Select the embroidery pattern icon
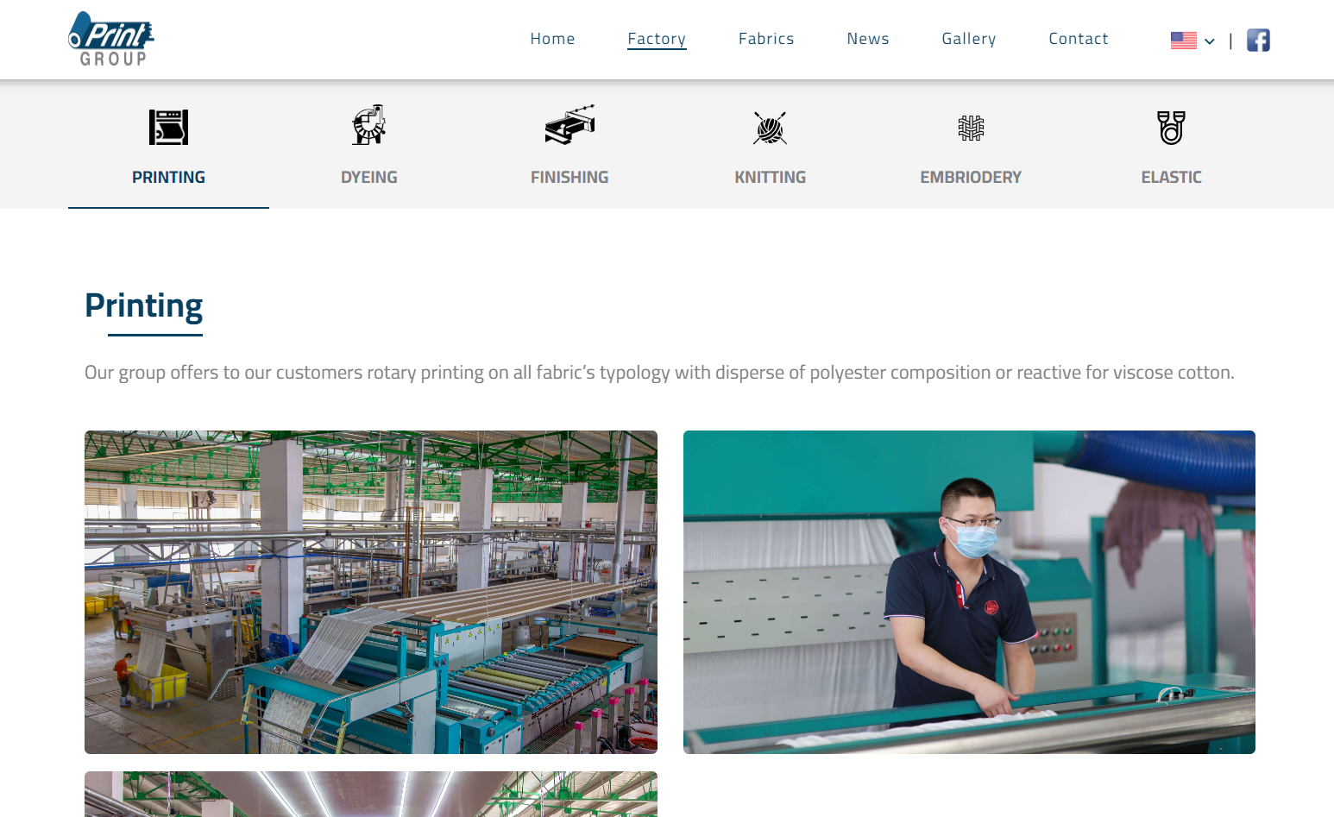The height and width of the screenshot is (817, 1334). click(971, 128)
